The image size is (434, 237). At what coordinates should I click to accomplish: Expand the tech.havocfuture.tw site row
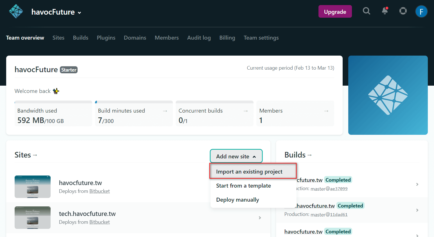coord(260,218)
